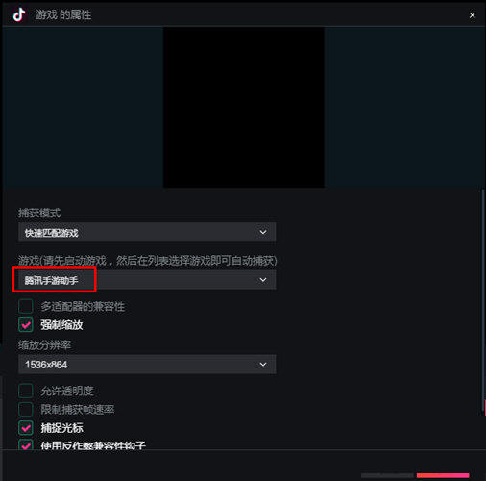The image size is (486, 481).
Task: Enable 多适配器的兼容性 checkbox
Action: pyautogui.click(x=26, y=306)
